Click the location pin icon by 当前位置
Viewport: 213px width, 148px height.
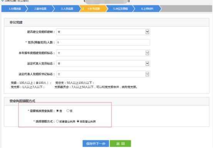tap(2, 1)
